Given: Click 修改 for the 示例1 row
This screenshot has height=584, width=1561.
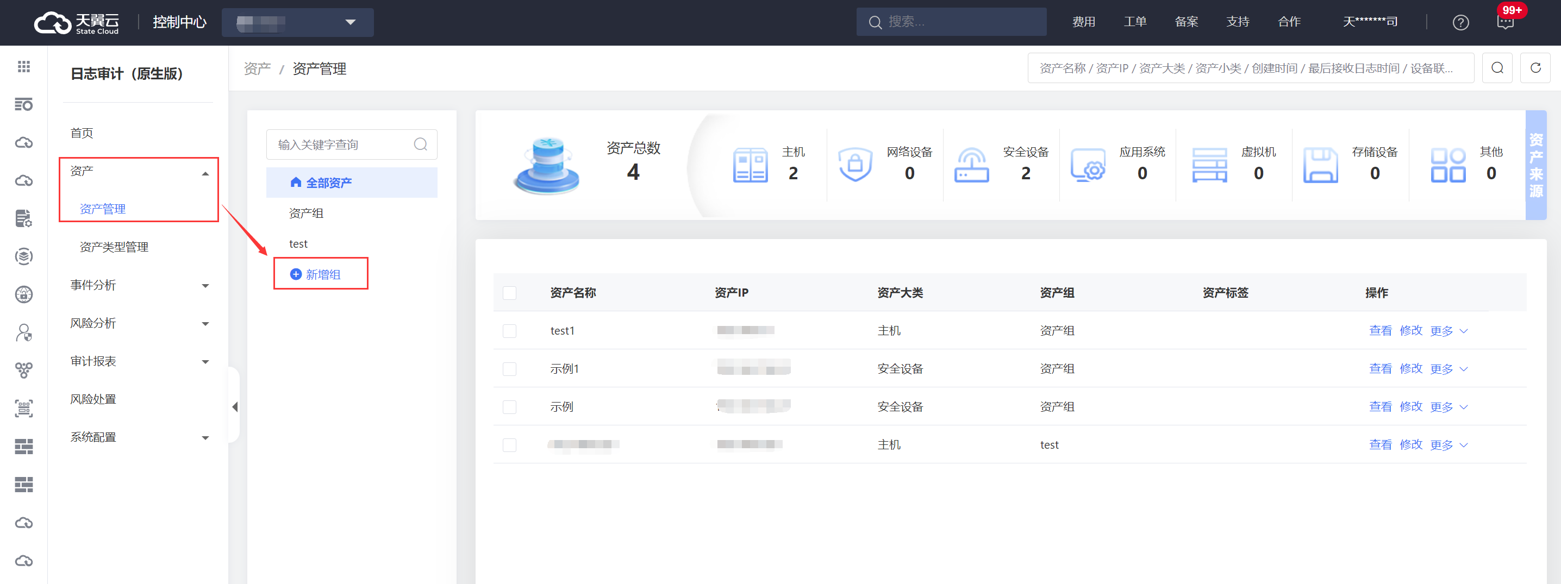Looking at the screenshot, I should click(x=1411, y=368).
